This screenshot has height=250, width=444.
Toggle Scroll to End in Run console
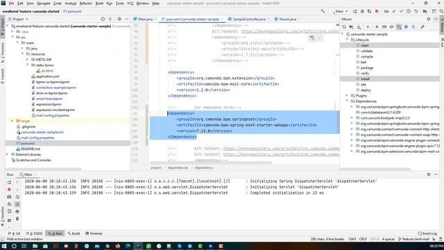click(x=17, y=204)
